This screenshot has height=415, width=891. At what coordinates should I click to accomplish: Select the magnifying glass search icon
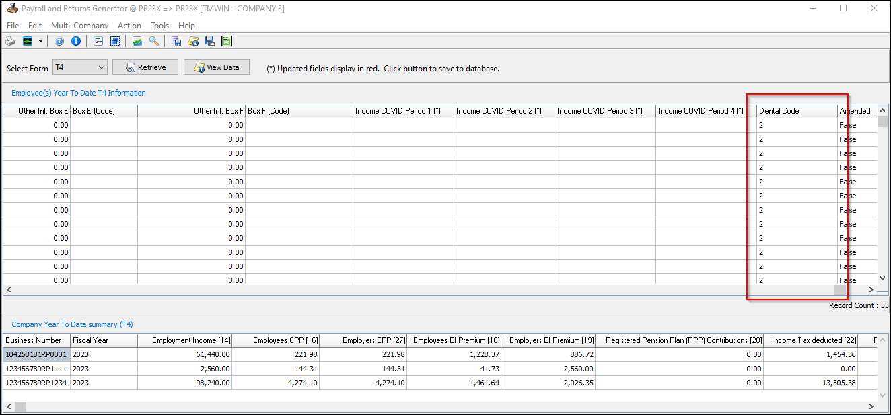tap(153, 40)
